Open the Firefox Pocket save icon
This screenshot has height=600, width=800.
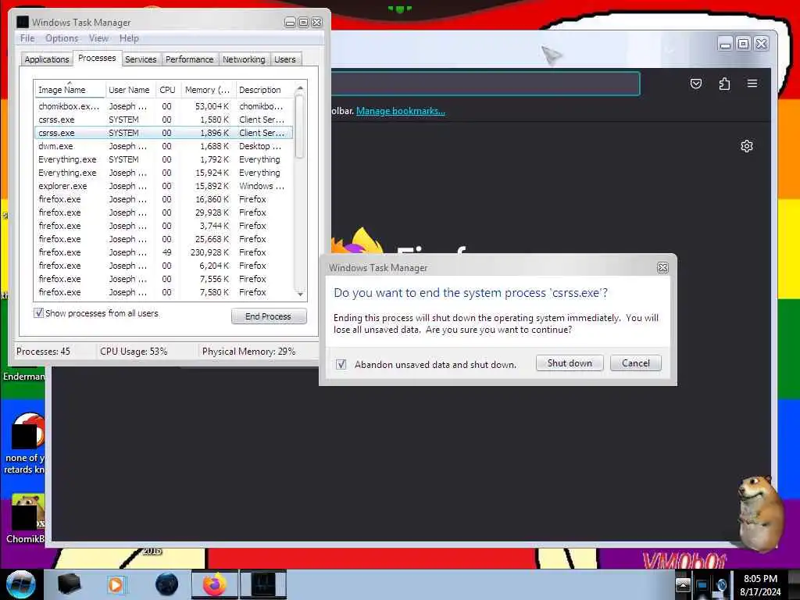(x=696, y=84)
